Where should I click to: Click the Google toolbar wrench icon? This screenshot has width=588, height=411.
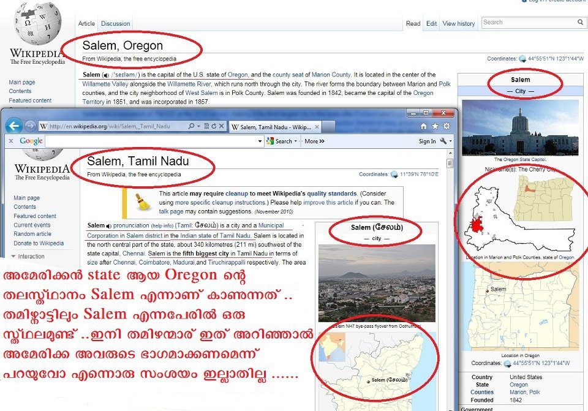click(x=443, y=141)
